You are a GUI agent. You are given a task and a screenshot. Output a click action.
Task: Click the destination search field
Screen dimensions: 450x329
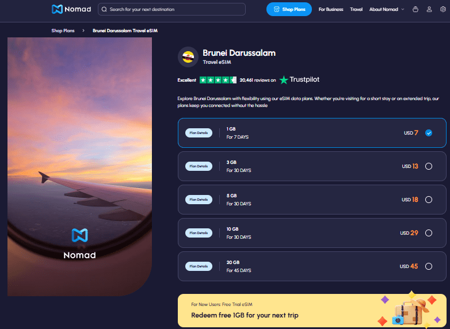point(171,9)
